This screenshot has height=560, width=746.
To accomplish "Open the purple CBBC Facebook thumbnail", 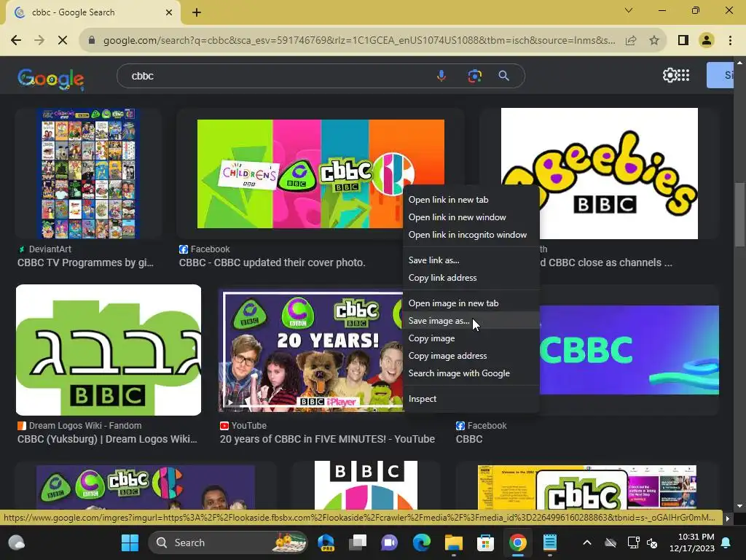I will coord(629,350).
